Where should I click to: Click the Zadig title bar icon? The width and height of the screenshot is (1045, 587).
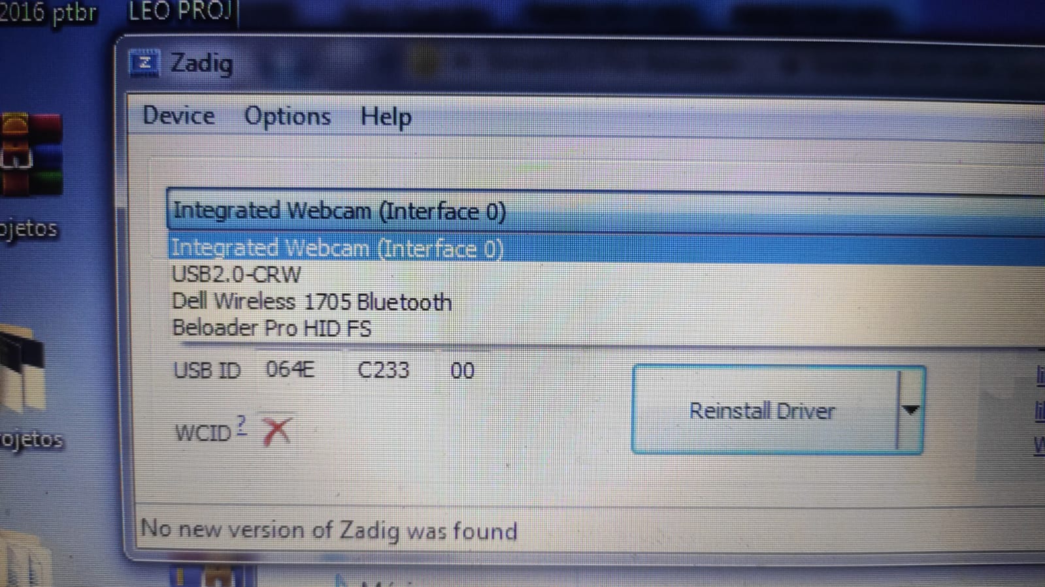(144, 64)
